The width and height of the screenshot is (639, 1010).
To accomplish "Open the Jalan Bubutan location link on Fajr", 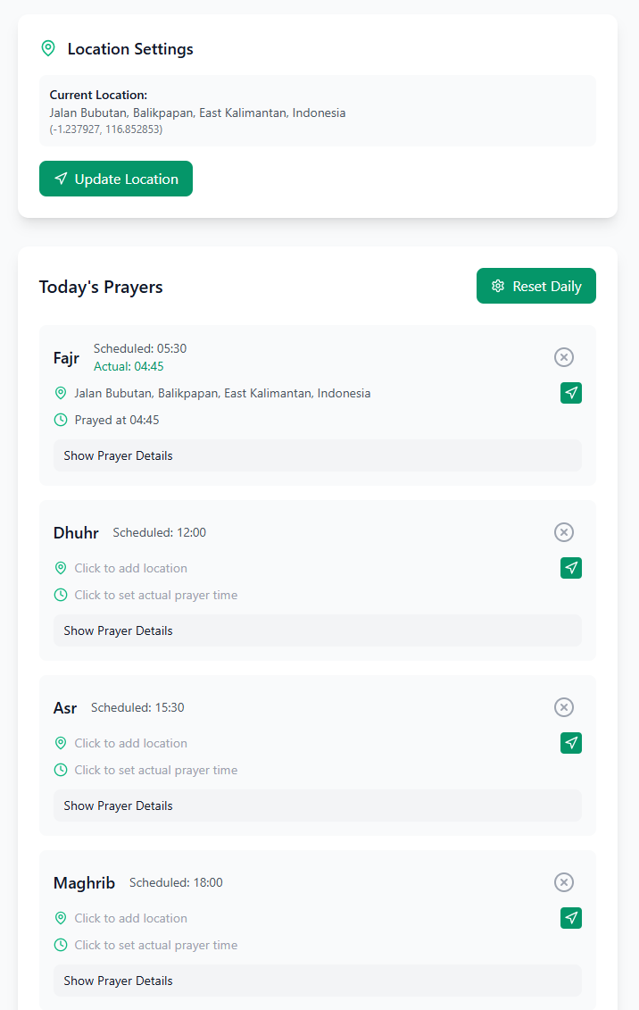I will (x=221, y=393).
